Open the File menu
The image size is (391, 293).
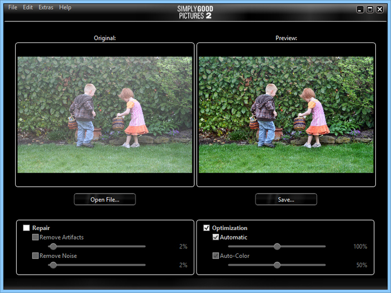click(x=13, y=7)
